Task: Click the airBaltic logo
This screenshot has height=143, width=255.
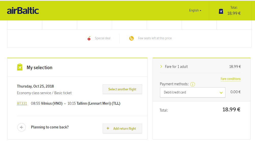Action: coord(23,11)
